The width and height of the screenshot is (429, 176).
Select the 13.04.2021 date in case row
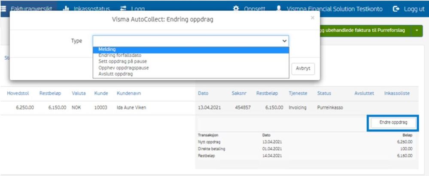(209, 108)
